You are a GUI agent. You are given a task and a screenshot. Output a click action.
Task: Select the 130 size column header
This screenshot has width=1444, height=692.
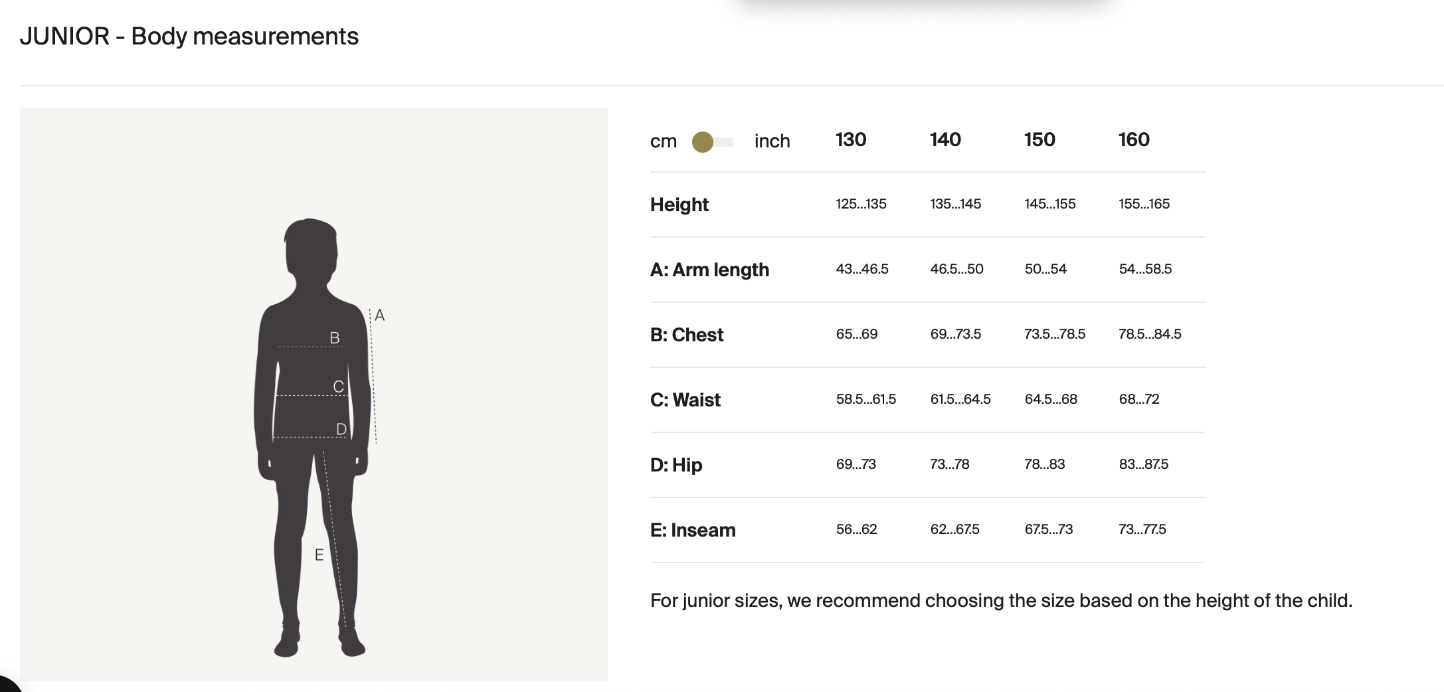851,139
